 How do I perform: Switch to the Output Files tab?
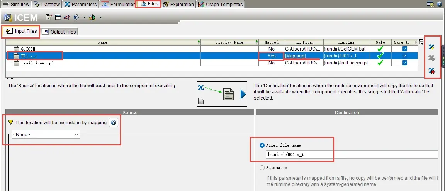(59, 32)
